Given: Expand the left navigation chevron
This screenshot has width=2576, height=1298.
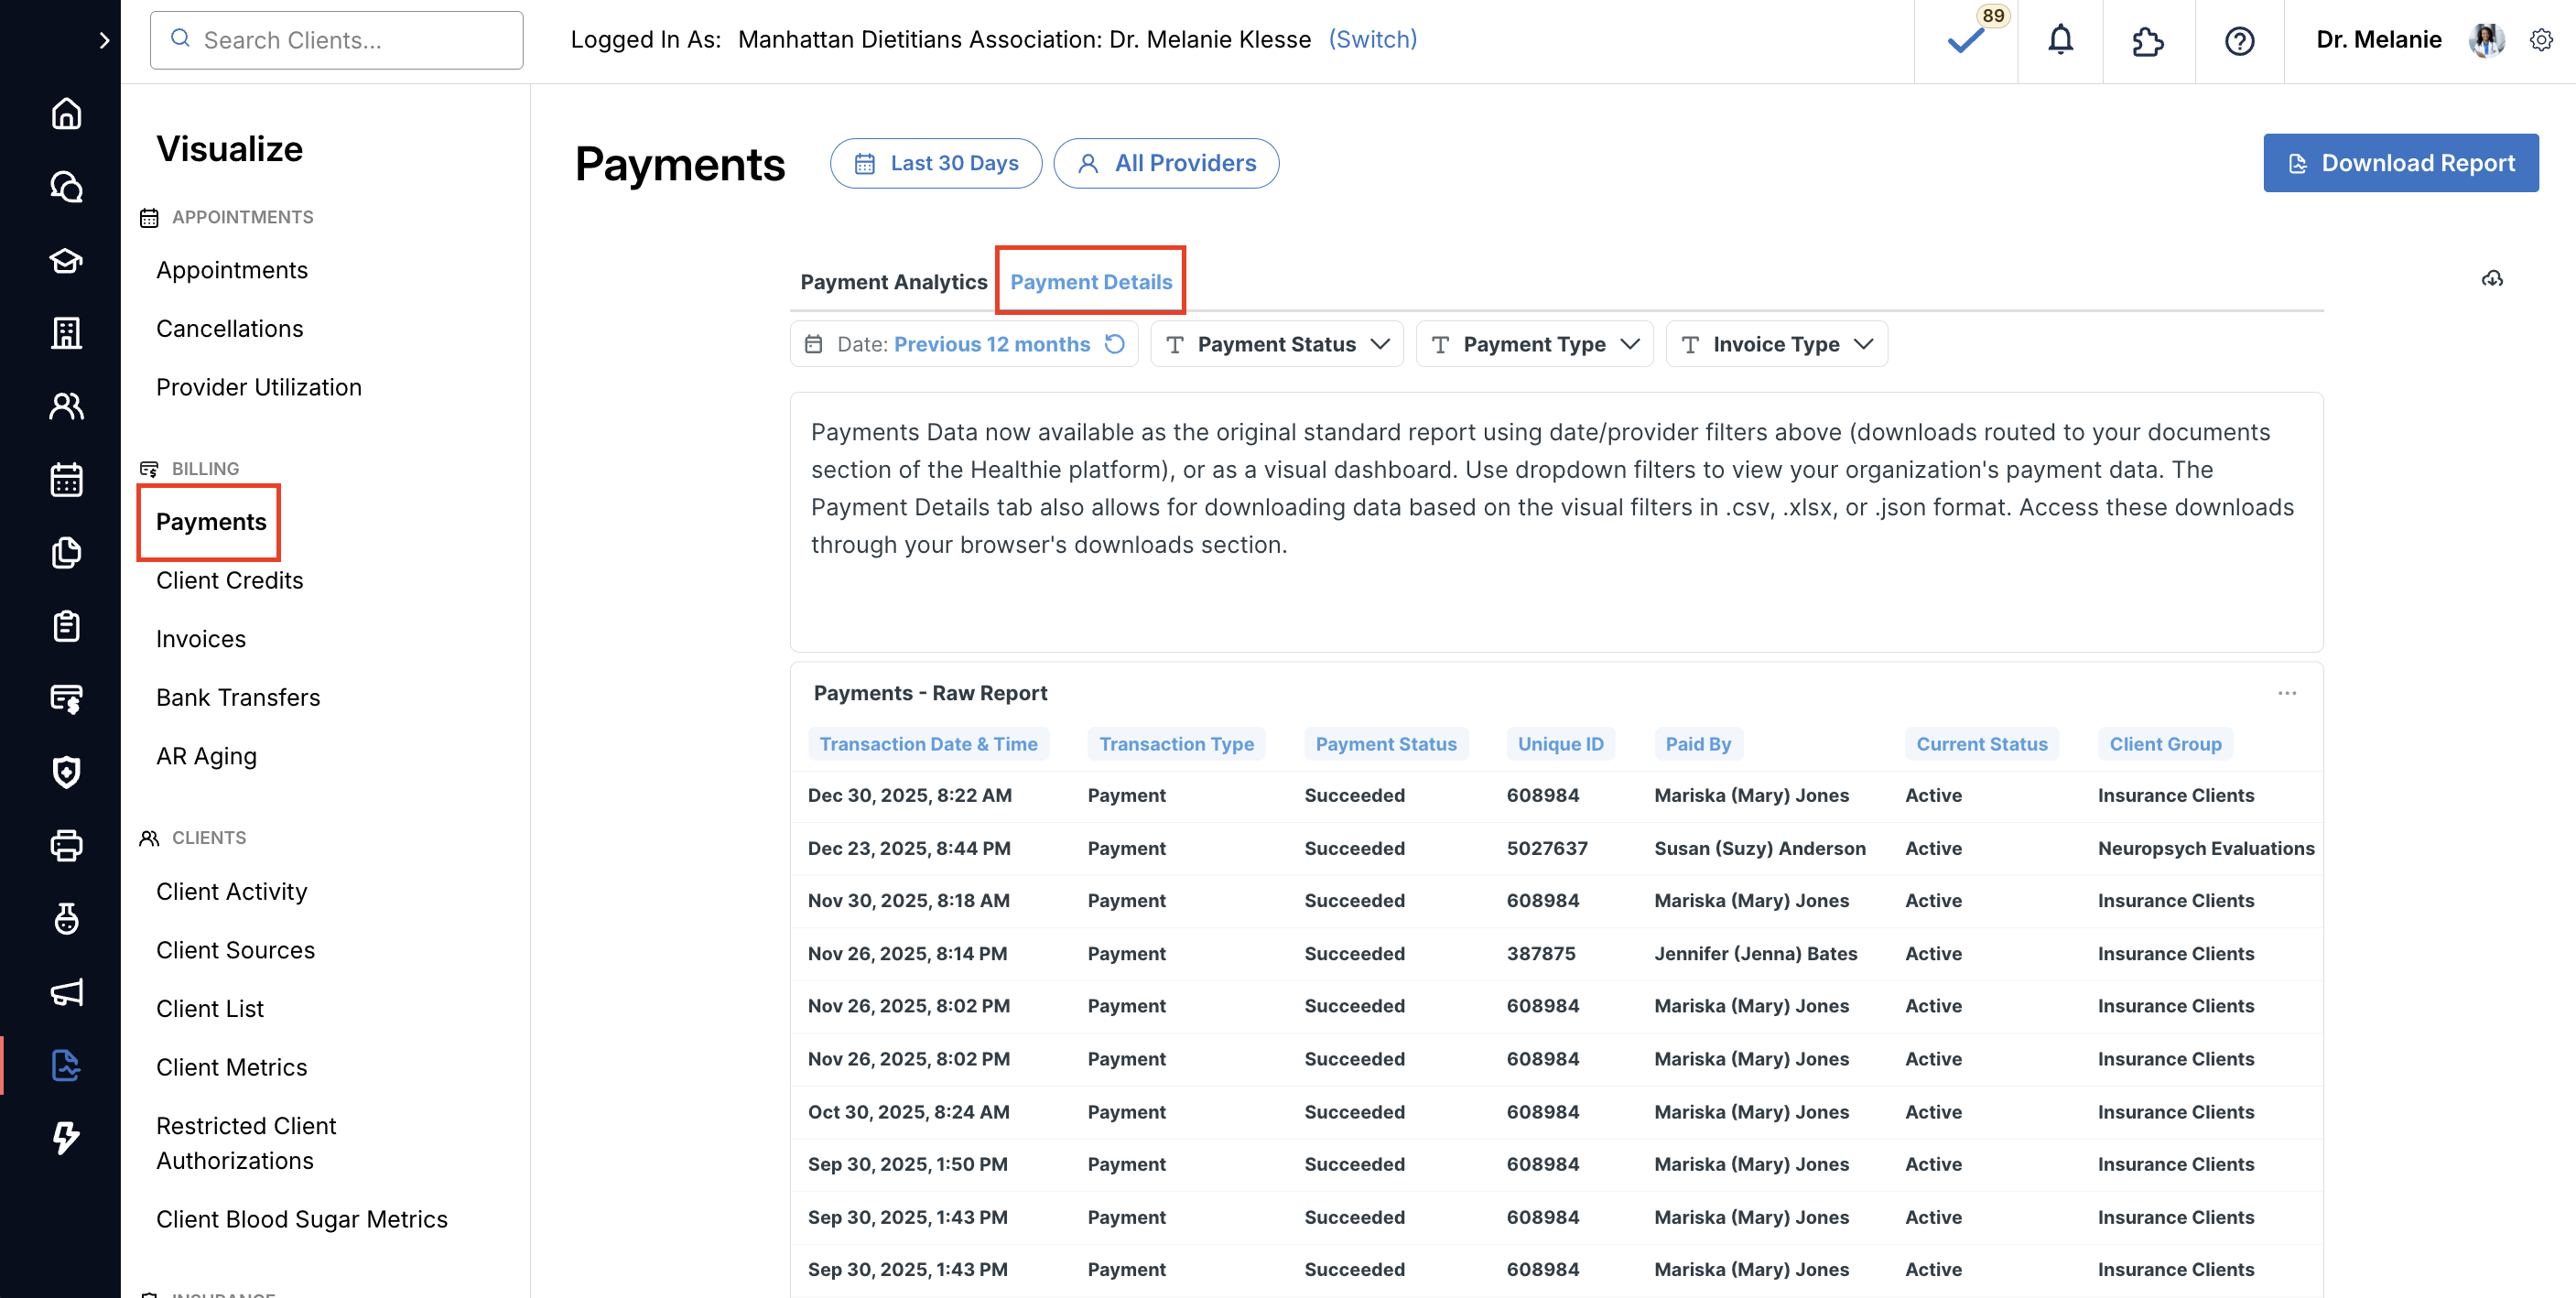Looking at the screenshot, I should pos(104,40).
